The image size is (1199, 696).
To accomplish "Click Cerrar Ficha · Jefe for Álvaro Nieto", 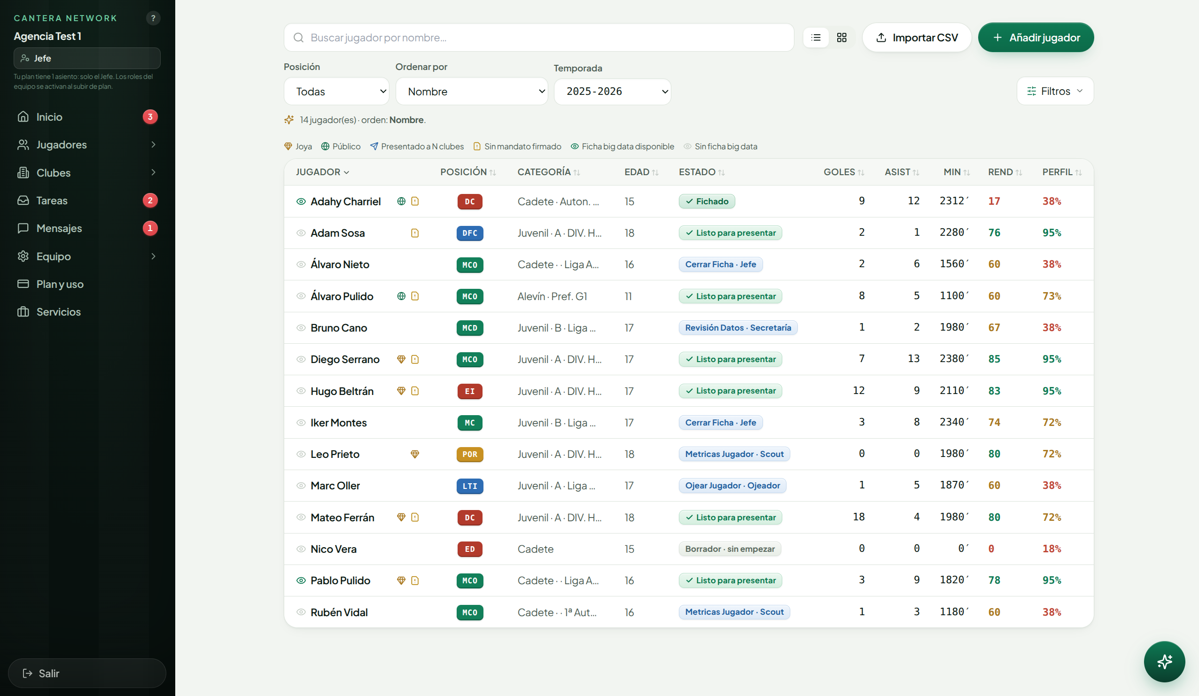I will tap(720, 264).
